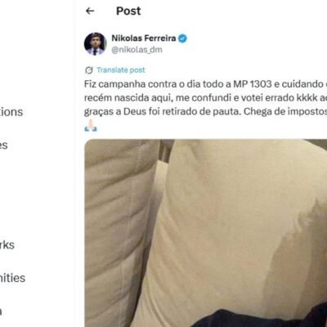Click the phrase "Chega de impostos"
Viewport: 327px width, 327px height.
pos(284,112)
